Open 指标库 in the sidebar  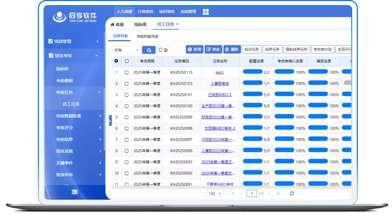coord(62,69)
